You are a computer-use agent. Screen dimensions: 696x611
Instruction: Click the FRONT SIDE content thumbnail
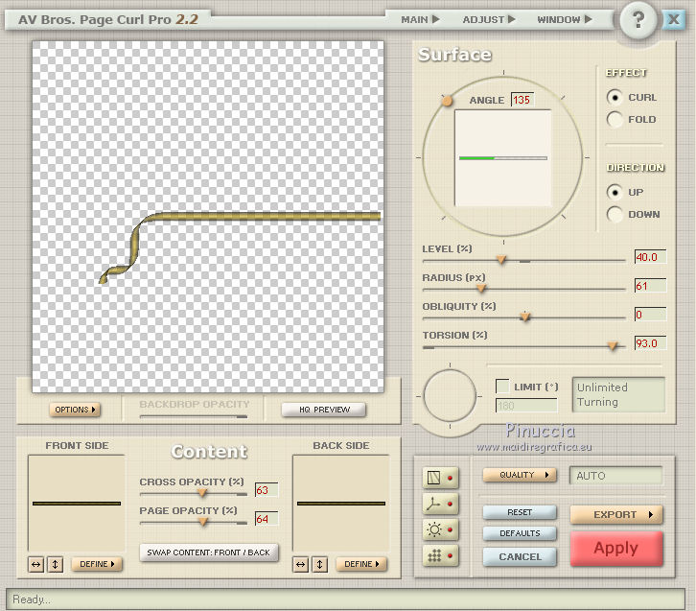coord(77,504)
